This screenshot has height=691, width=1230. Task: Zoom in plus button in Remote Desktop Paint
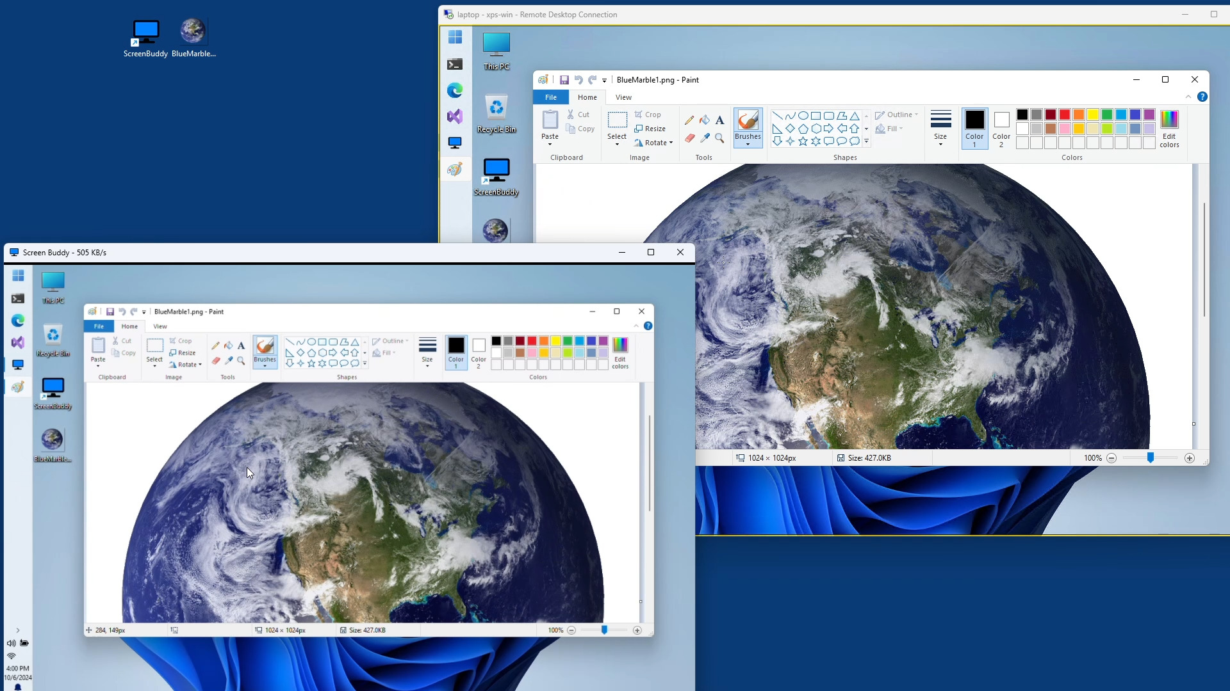(x=1190, y=458)
